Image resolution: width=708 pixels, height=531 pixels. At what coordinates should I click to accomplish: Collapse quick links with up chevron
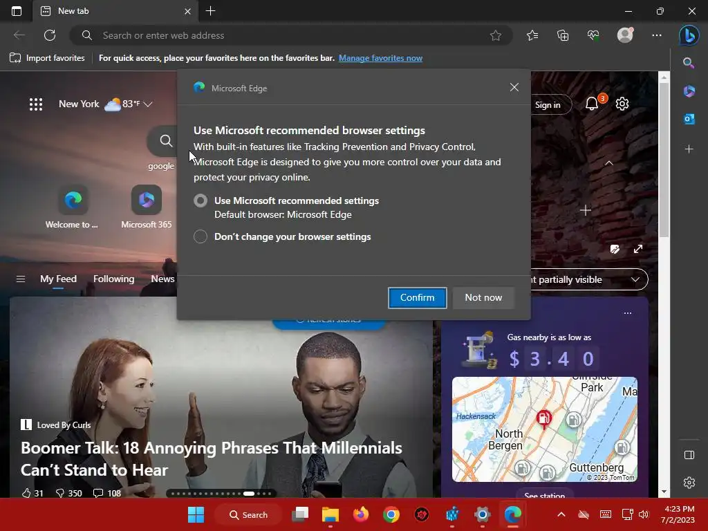[608, 163]
